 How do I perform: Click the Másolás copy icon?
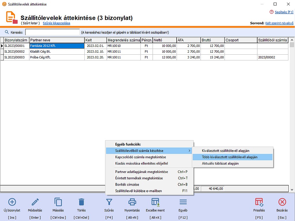58,202
